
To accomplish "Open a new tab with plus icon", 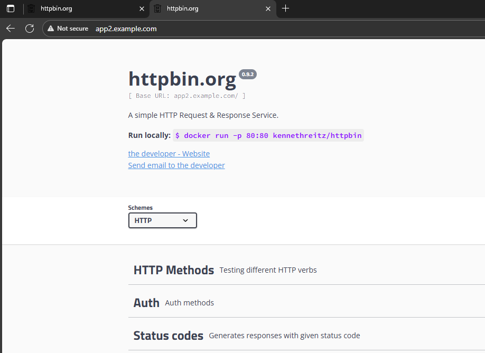I will coord(285,8).
